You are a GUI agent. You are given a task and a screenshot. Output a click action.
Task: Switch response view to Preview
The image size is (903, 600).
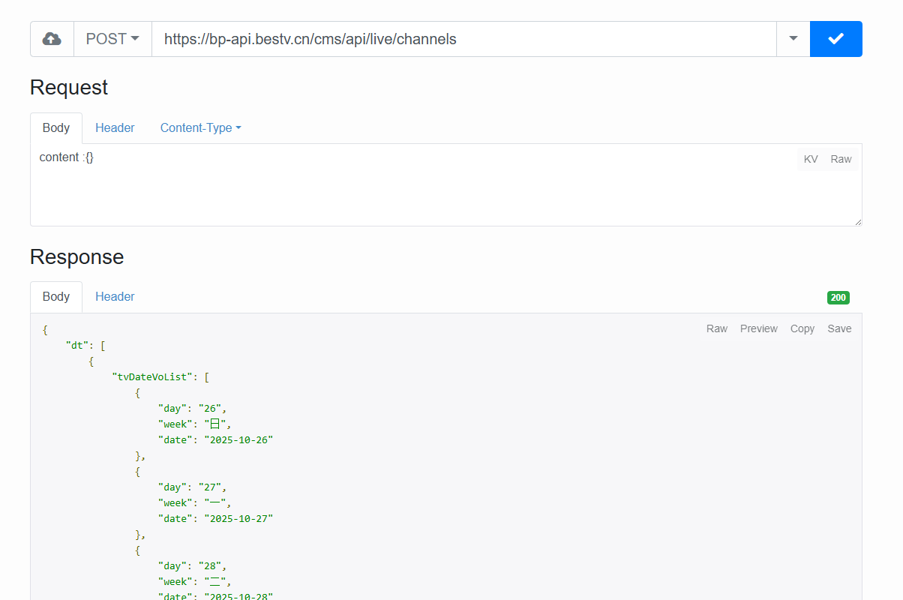758,328
